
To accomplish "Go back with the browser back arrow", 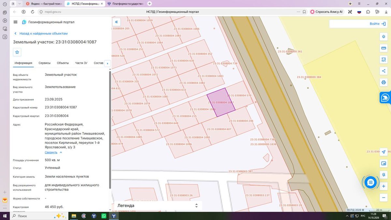I will click(15, 12).
